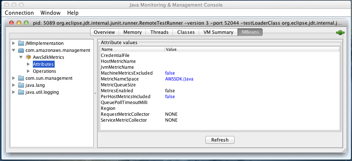This screenshot has width=352, height=161.
Task: Switch to the Threads tab
Action: coord(160,32)
